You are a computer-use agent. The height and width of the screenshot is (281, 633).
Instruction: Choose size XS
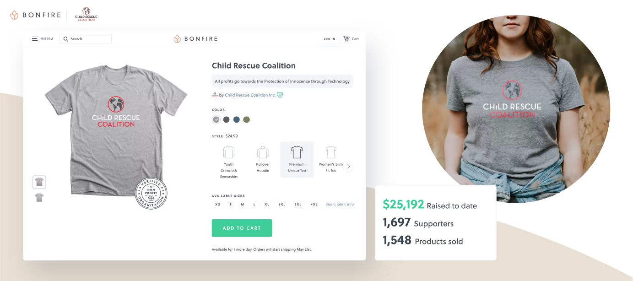pyautogui.click(x=218, y=205)
